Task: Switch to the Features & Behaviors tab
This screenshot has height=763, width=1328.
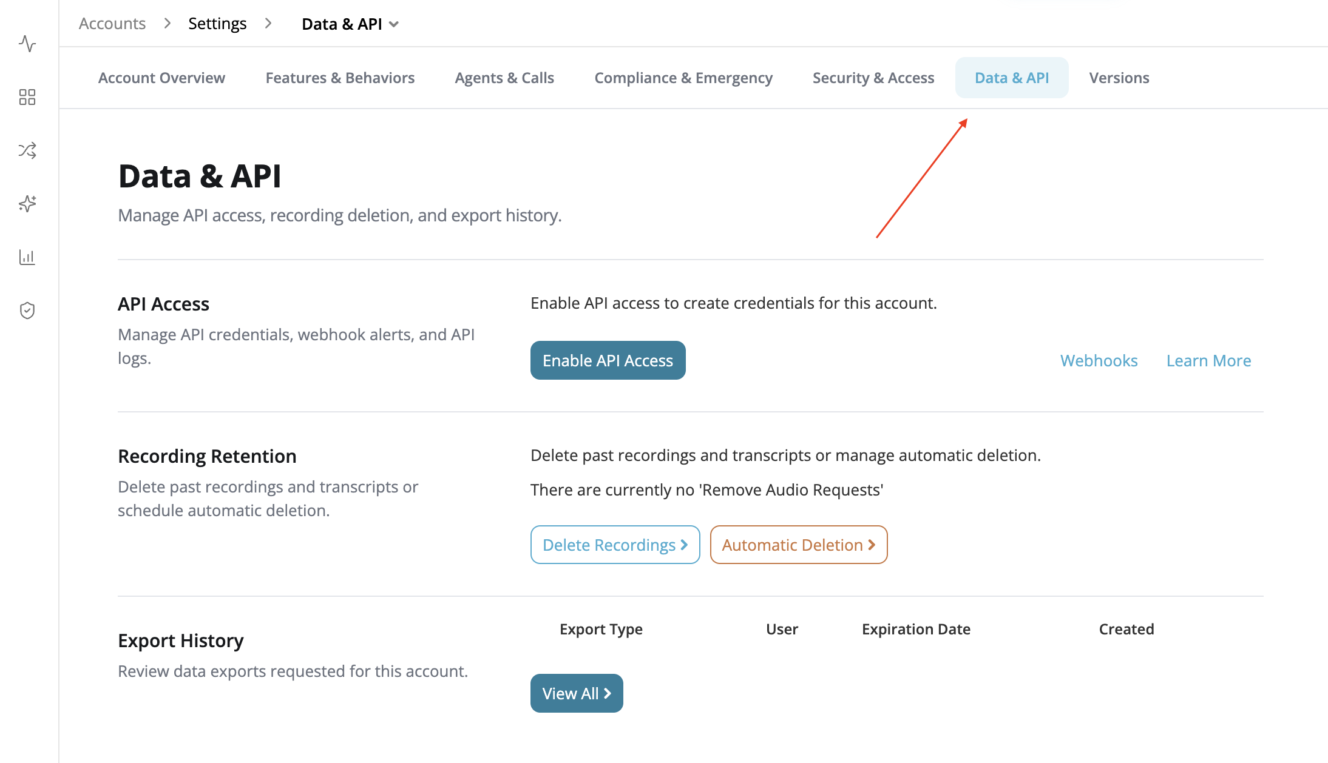Action: pos(340,78)
